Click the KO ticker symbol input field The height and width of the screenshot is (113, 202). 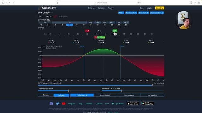coord(41,17)
